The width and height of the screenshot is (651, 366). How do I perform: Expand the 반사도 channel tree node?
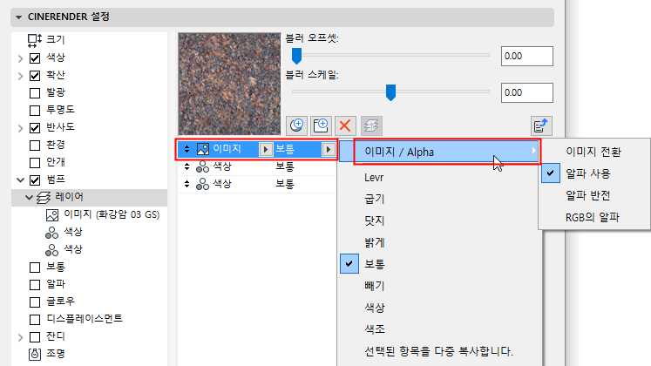tap(20, 128)
